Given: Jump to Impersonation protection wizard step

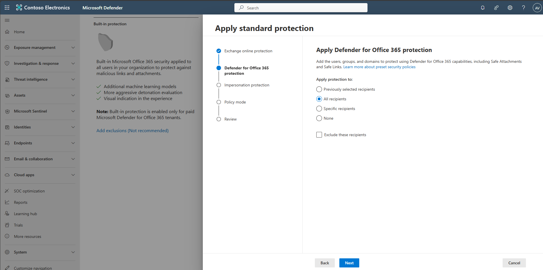Looking at the screenshot, I should pyautogui.click(x=247, y=85).
